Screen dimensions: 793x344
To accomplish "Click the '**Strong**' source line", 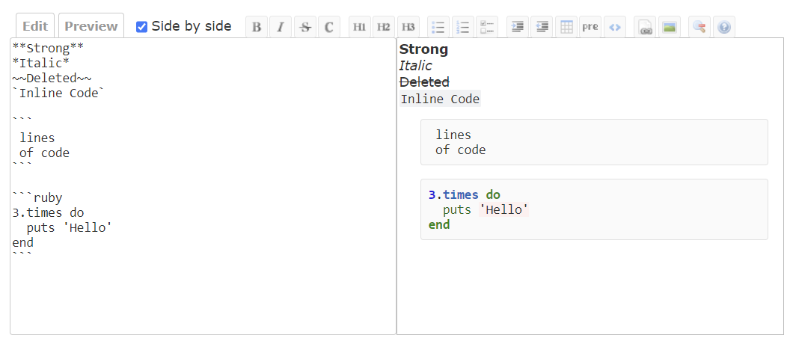I will tap(48, 49).
